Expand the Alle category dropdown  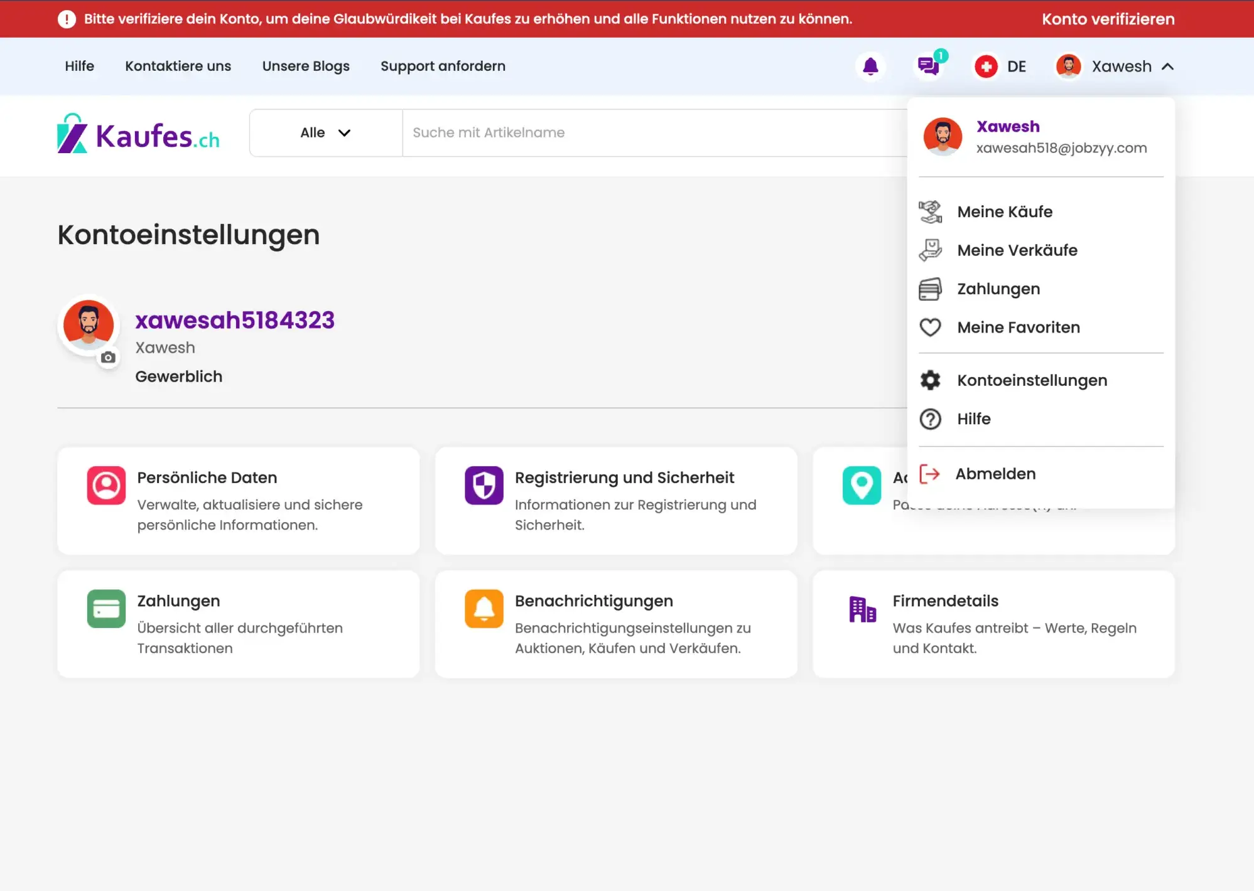click(x=325, y=133)
